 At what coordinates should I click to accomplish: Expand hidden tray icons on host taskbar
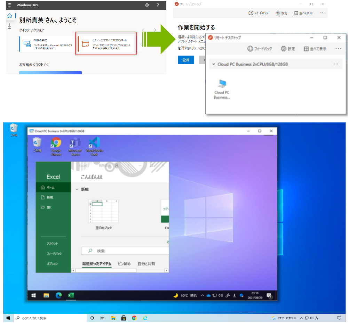click(x=301, y=318)
